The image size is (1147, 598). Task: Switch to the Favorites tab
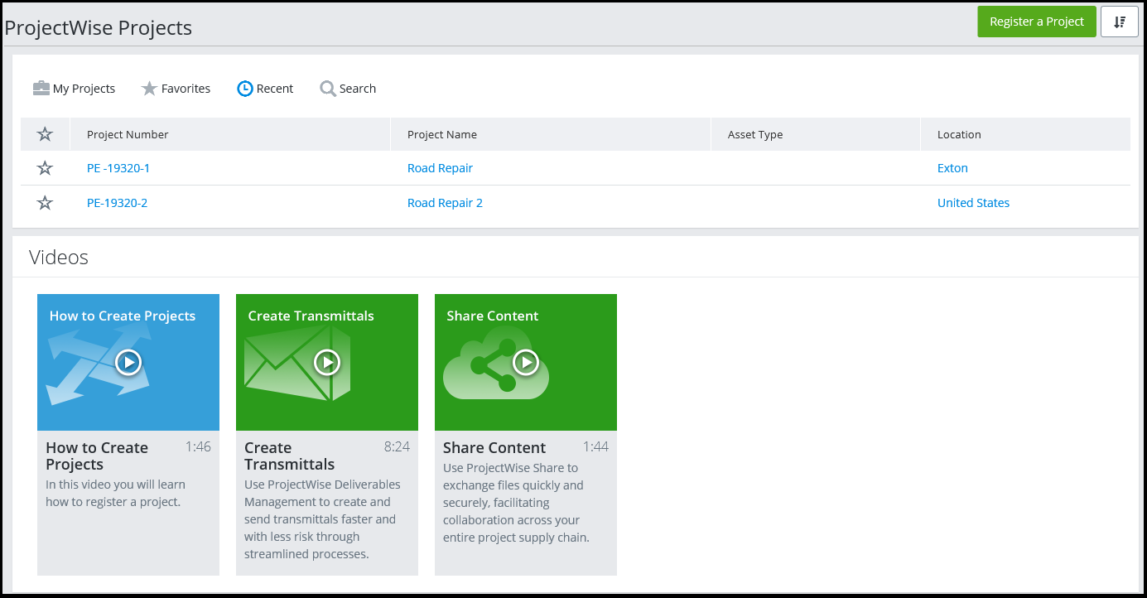click(176, 89)
